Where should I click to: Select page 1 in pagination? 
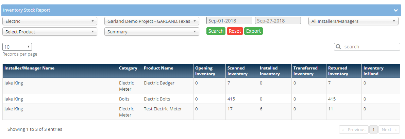pyautogui.click(x=373, y=129)
